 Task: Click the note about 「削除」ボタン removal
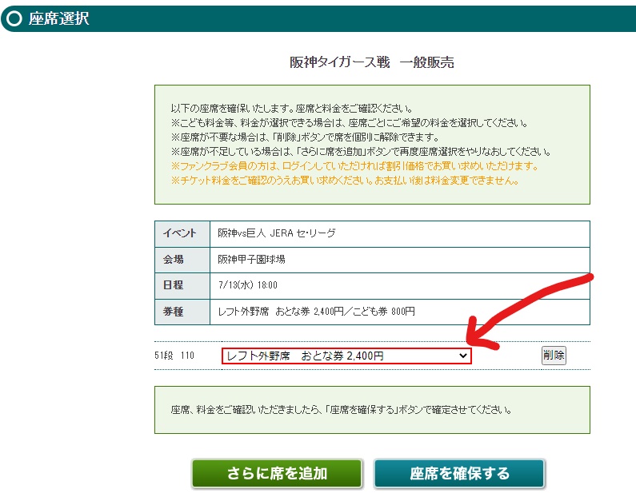pos(305,137)
